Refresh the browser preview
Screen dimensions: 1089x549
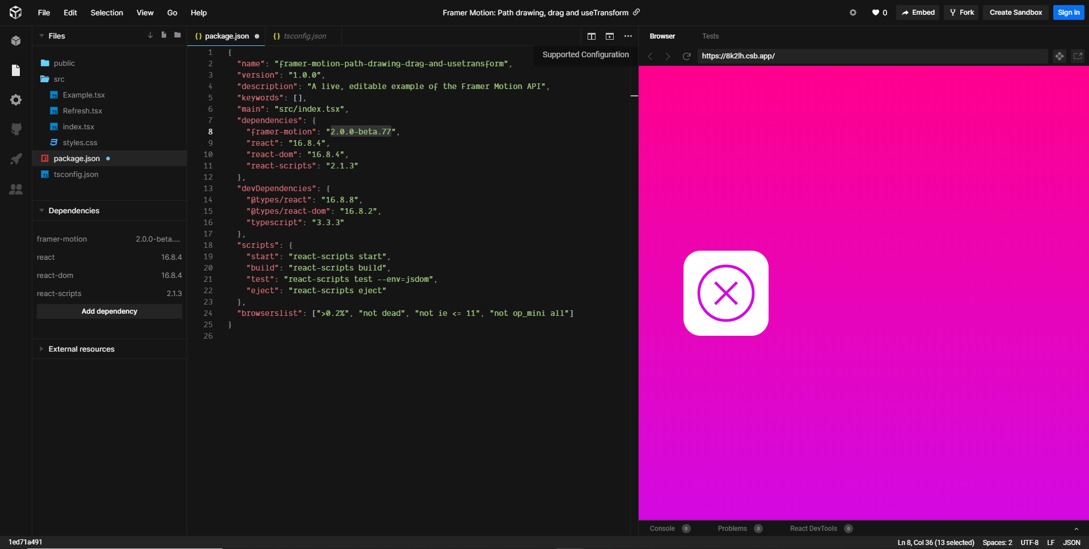(687, 56)
